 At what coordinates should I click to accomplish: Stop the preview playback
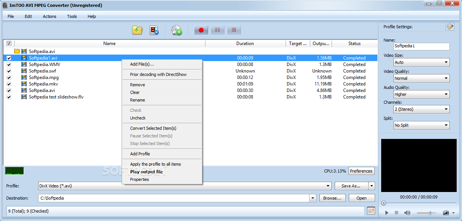396,213
